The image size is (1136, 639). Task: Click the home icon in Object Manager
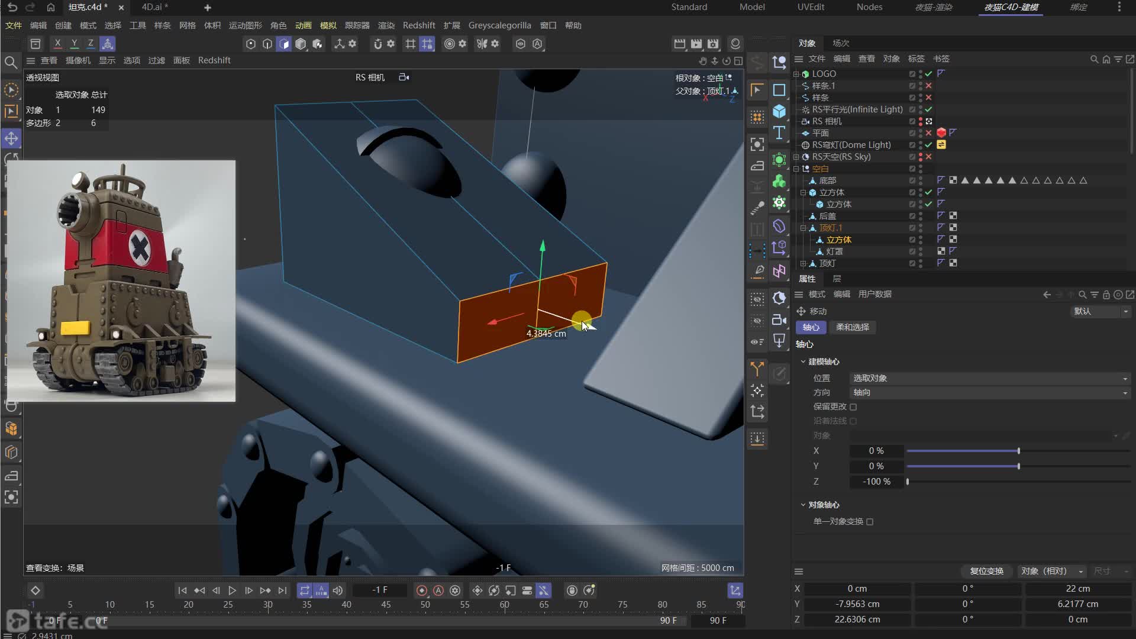1106,59
